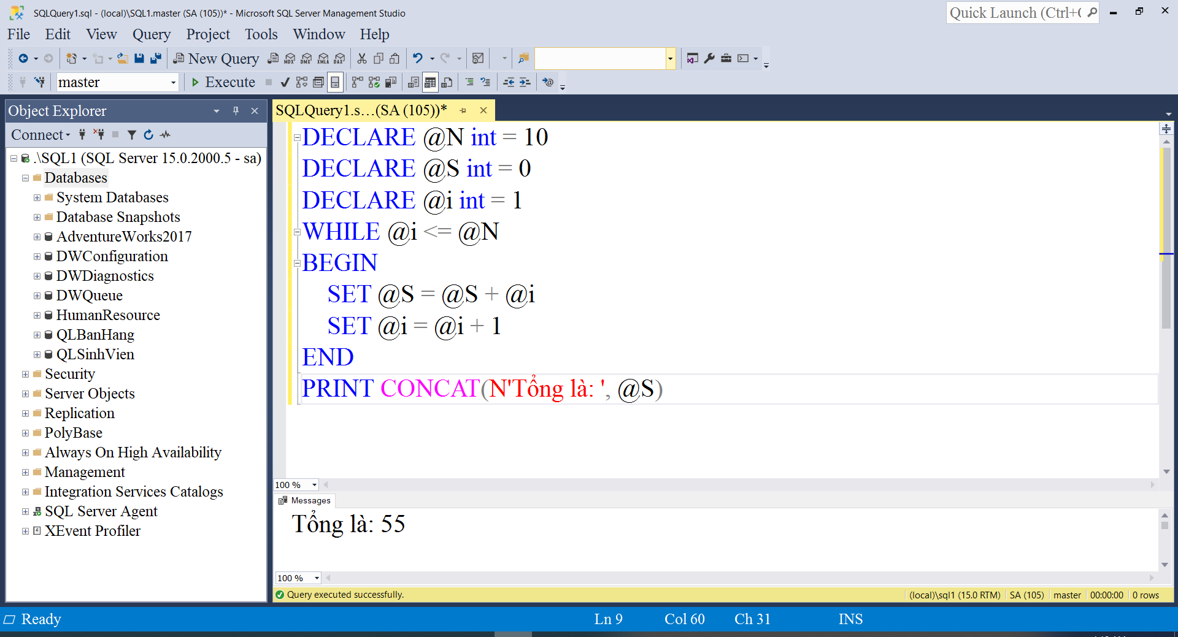Expand the Security folder in the tree
1178x637 pixels.
point(25,374)
